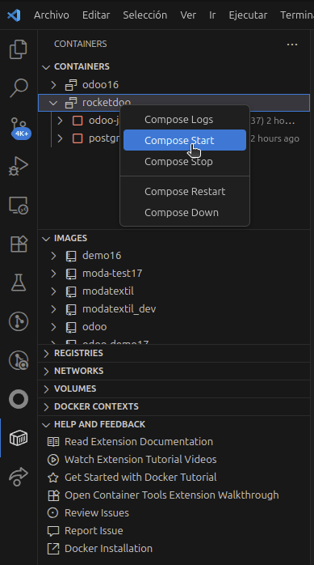Screen dimensions: 314x565
Task: Click stopped container icon of odoo-j row
Action: (x=77, y=121)
